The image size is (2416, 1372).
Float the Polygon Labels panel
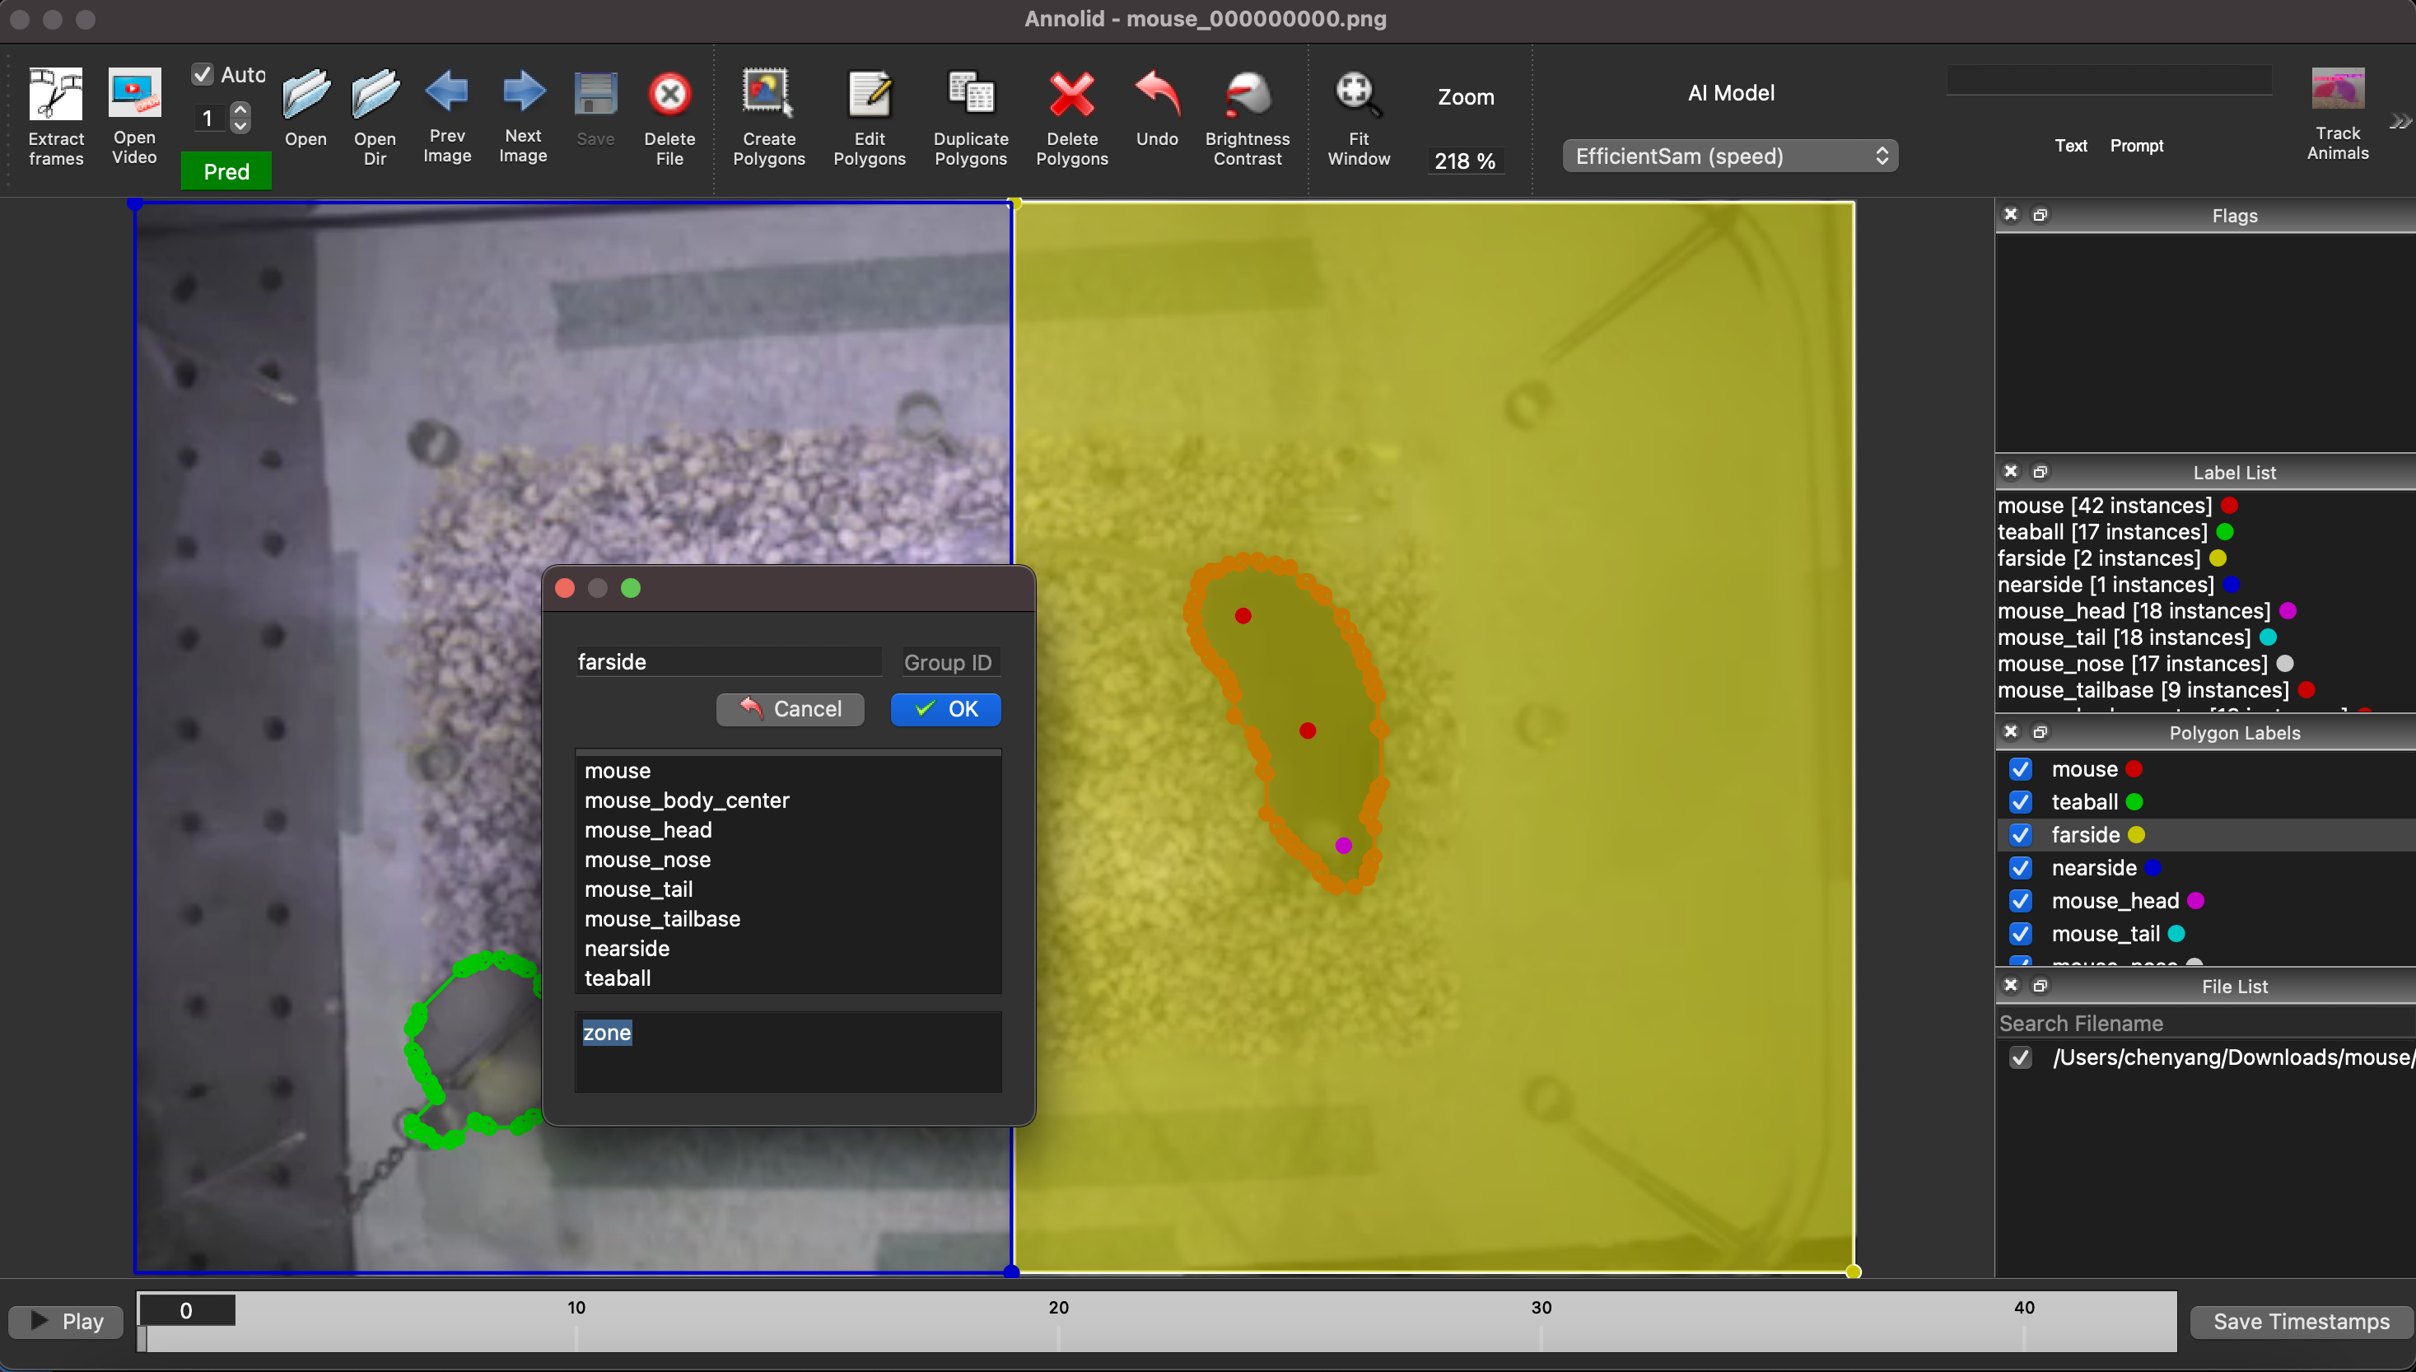[2041, 731]
